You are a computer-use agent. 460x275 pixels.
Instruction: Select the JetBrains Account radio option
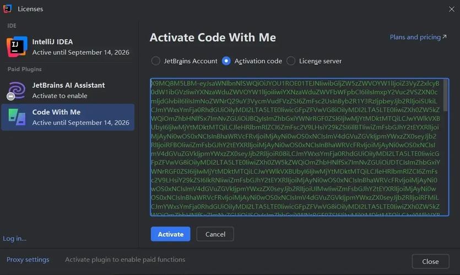(x=156, y=61)
